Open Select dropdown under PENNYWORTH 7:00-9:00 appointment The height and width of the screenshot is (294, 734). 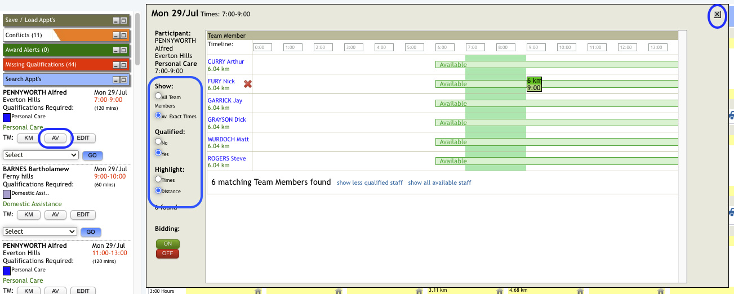(x=40, y=155)
